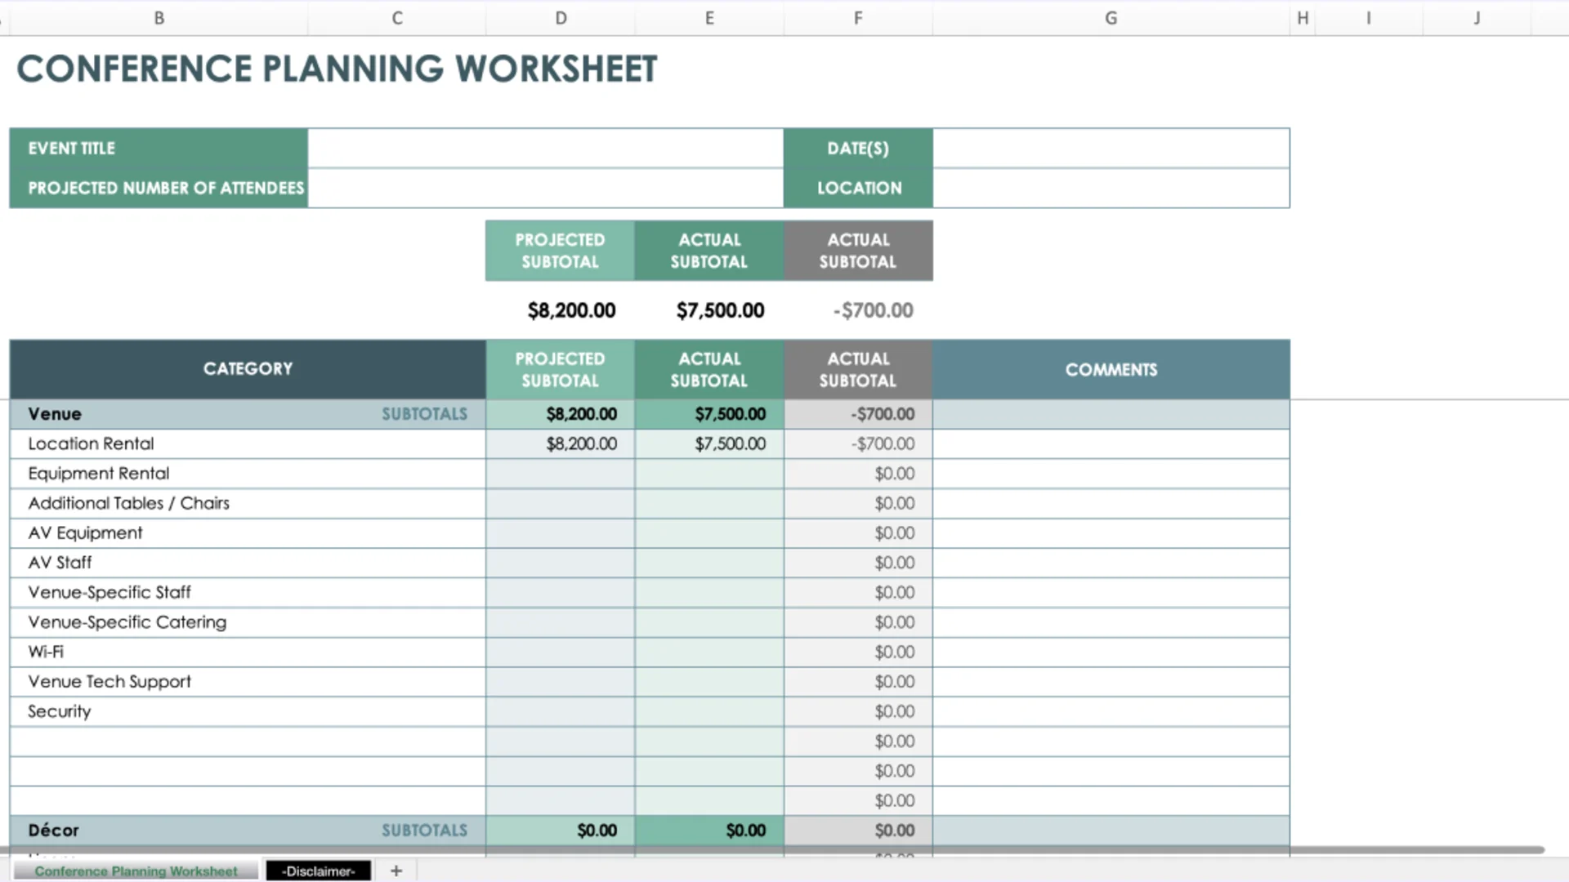Click the Décor projected subtotal $0.00
The width and height of the screenshot is (1569, 882).
point(561,831)
